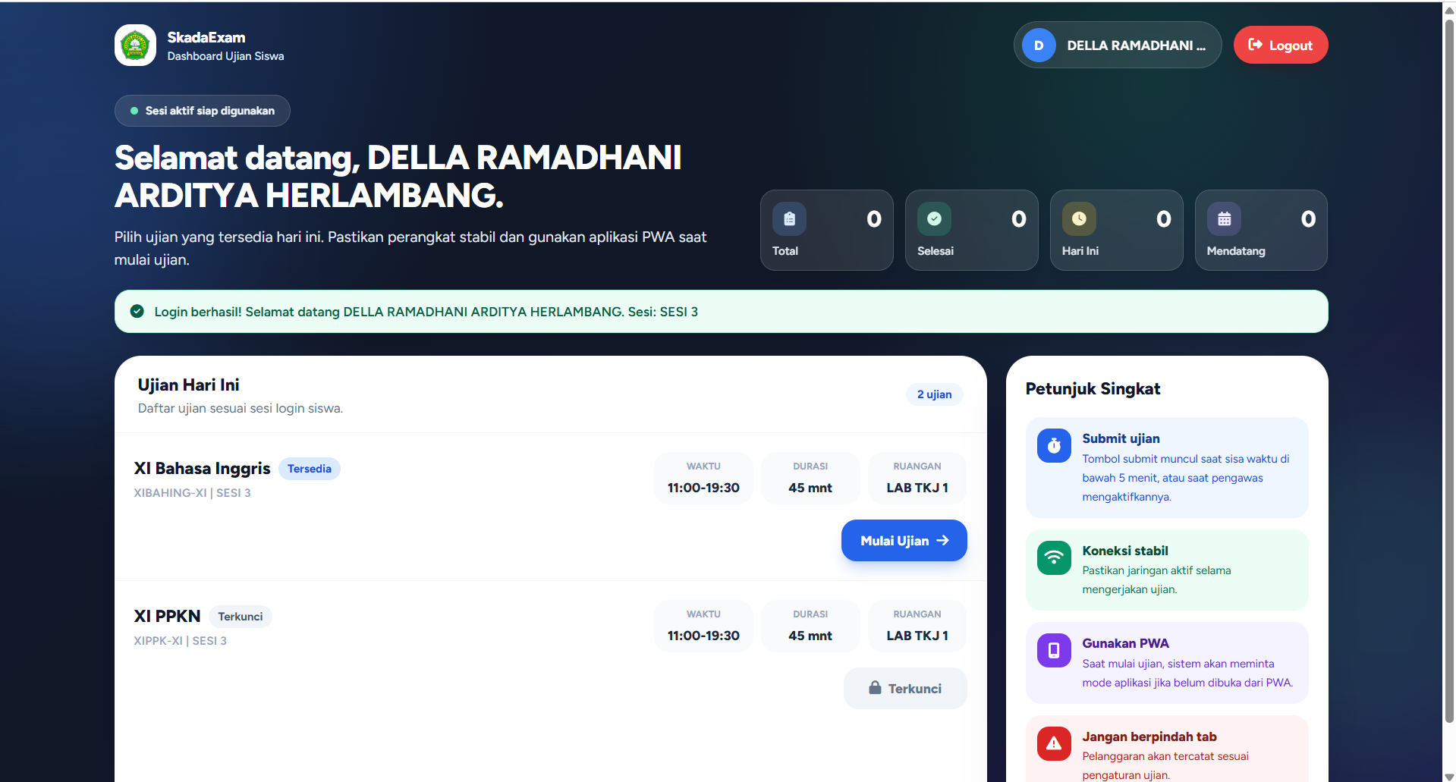Click the blue D avatar circle

click(x=1039, y=46)
